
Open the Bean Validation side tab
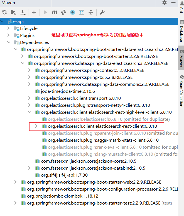[181, 91]
